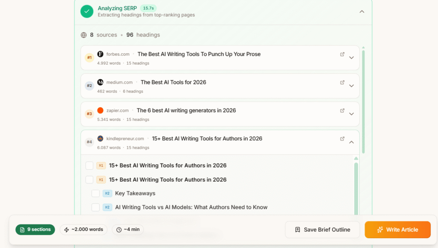Viewport: 438px width, 248px height.
Task: Click the globe icon beside the sources count
Action: (x=84, y=35)
